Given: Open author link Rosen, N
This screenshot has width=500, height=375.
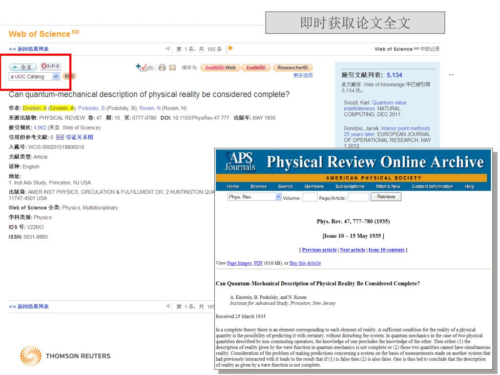Looking at the screenshot, I should [x=150, y=108].
